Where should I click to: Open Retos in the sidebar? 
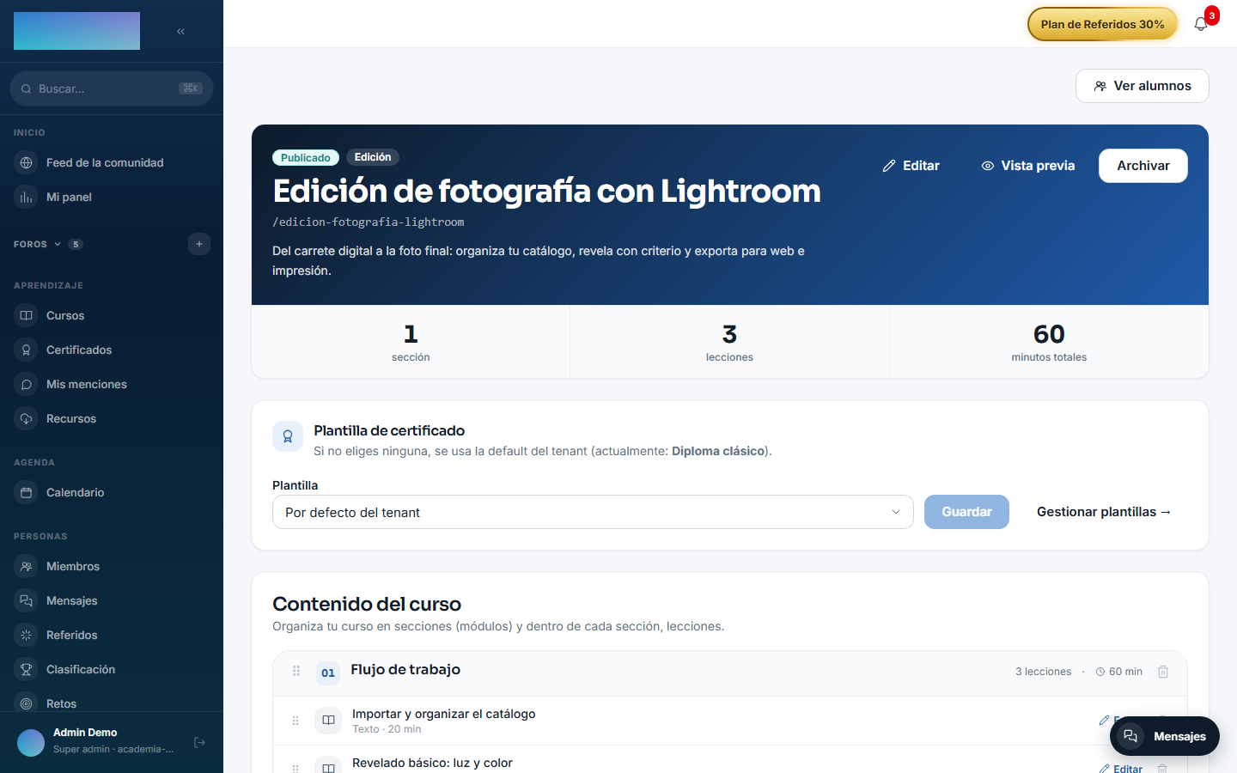pos(112,703)
